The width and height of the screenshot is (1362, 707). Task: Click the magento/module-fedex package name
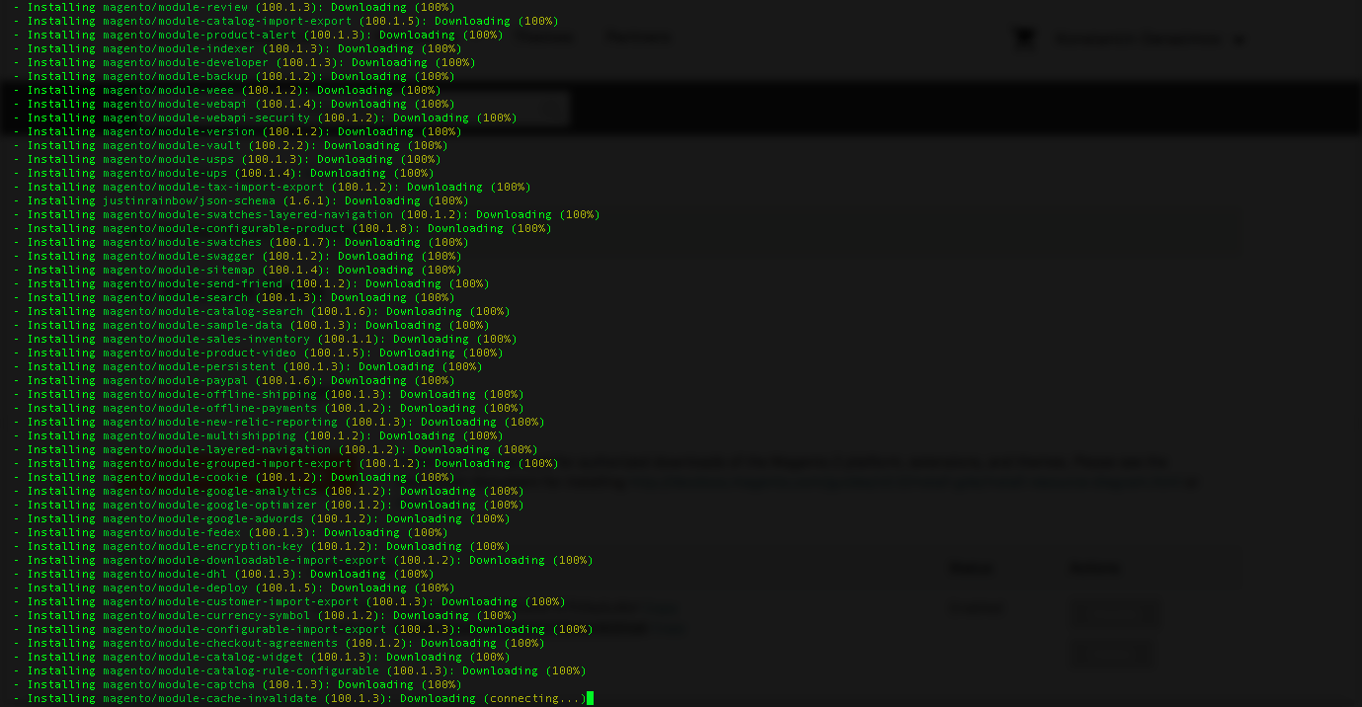point(171,532)
